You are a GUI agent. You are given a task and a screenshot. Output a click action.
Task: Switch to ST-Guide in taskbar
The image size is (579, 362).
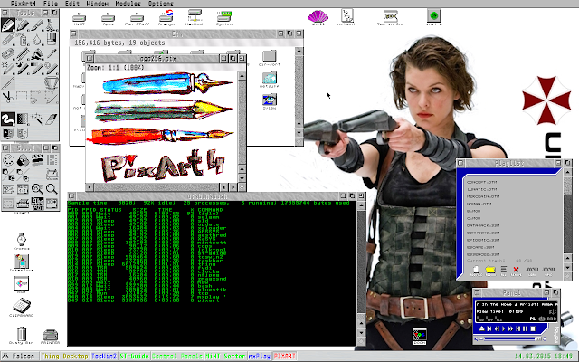point(134,357)
